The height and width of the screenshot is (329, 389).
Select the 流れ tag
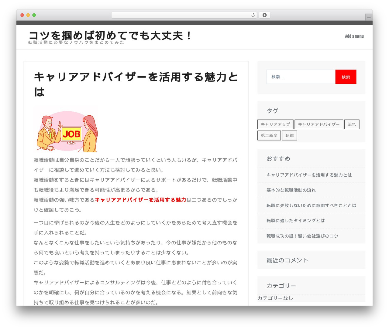click(352, 124)
